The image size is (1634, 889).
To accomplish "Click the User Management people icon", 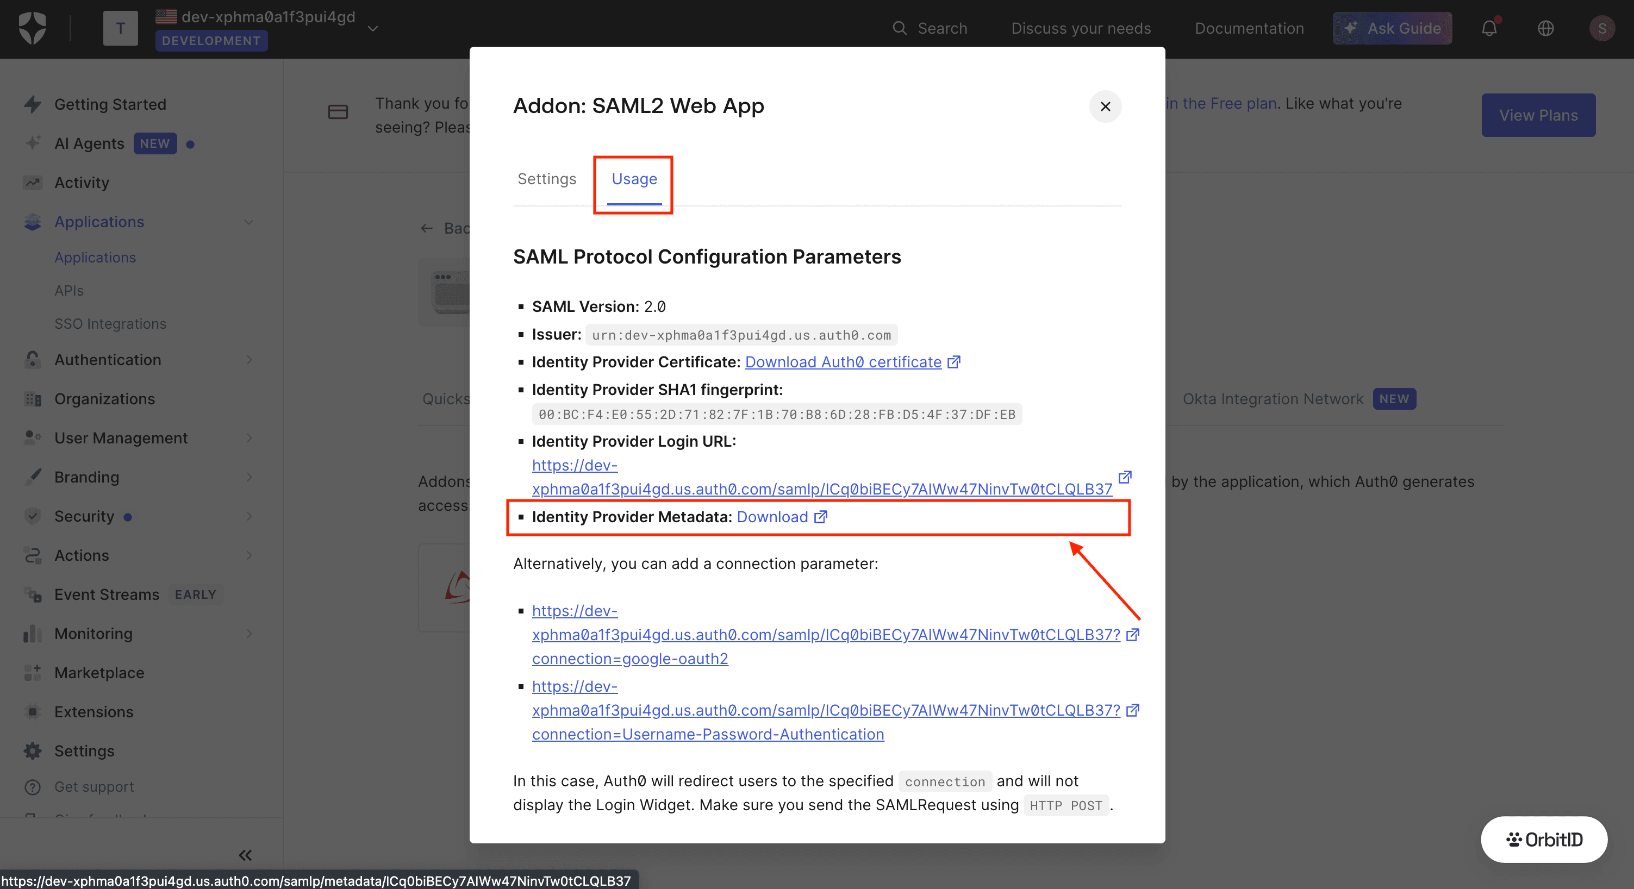I will [33, 438].
